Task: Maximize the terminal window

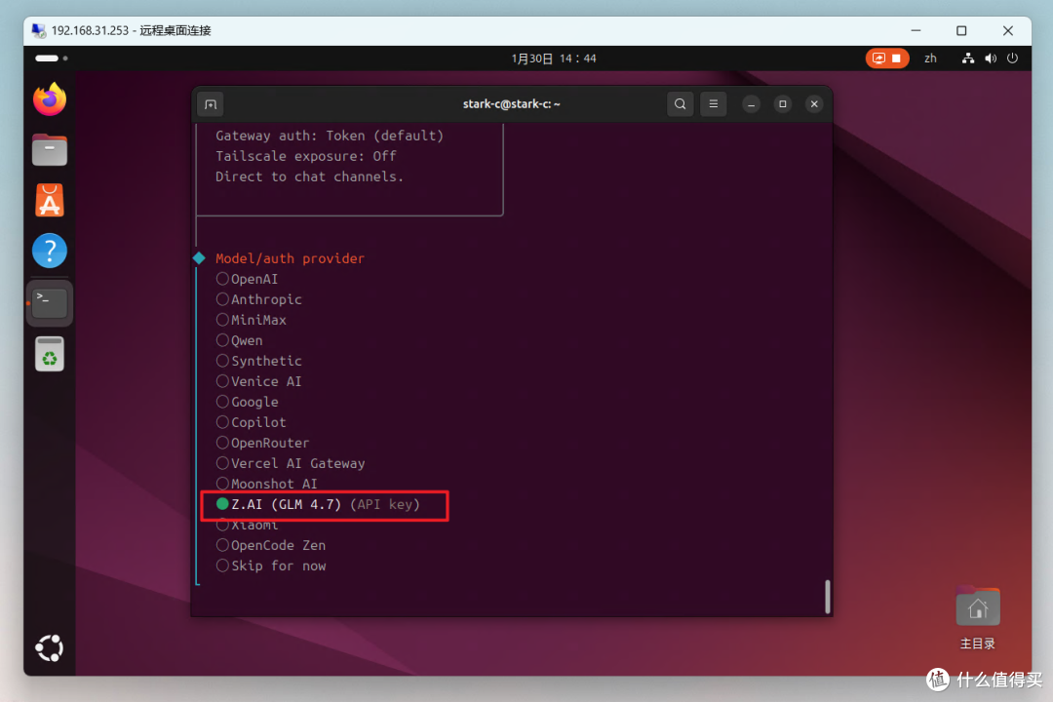Action: click(782, 104)
